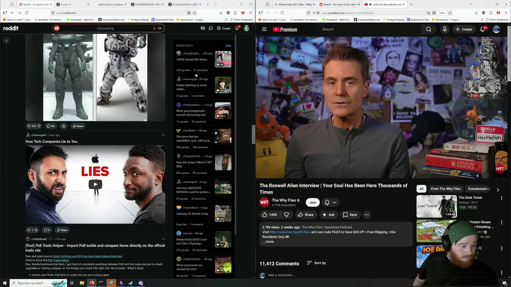Click YouTube Create button

(x=463, y=29)
